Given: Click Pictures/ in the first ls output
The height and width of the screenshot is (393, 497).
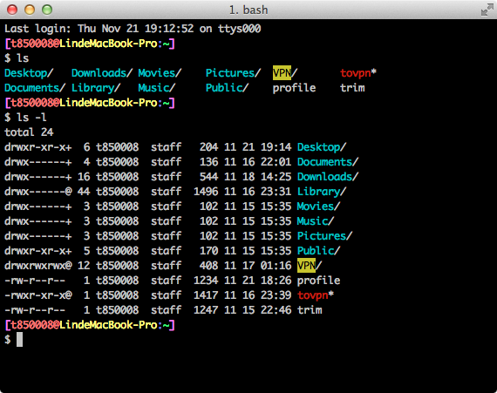Looking at the screenshot, I should click(x=233, y=73).
